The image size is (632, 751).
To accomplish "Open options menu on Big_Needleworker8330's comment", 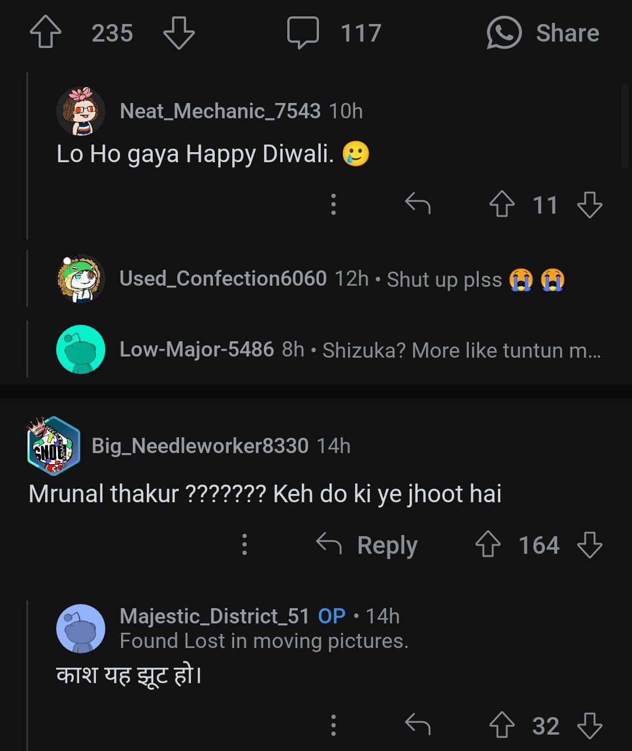I will click(x=245, y=545).
